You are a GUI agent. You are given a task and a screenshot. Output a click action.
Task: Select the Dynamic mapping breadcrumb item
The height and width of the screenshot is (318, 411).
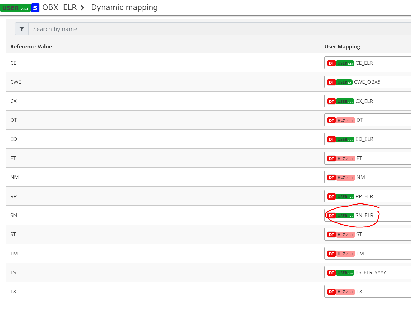pos(124,7)
